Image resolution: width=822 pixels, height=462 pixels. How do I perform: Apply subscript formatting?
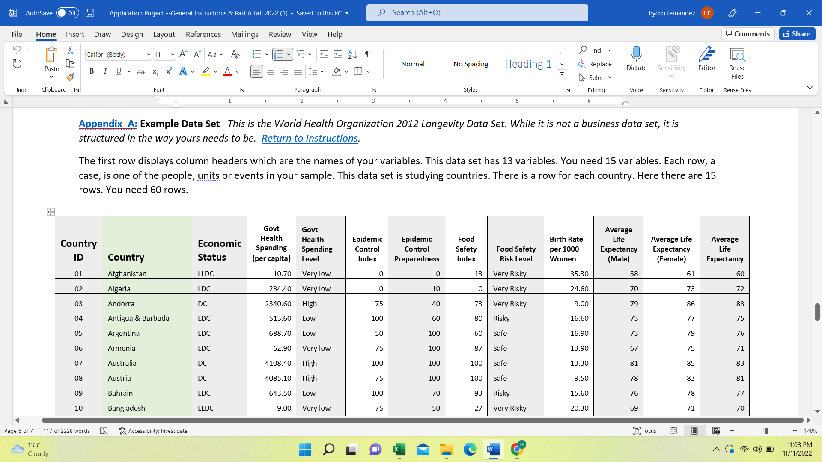tap(155, 71)
